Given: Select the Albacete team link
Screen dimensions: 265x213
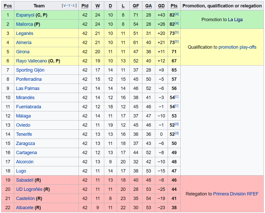Looking at the screenshot, I should (x=24, y=208).
